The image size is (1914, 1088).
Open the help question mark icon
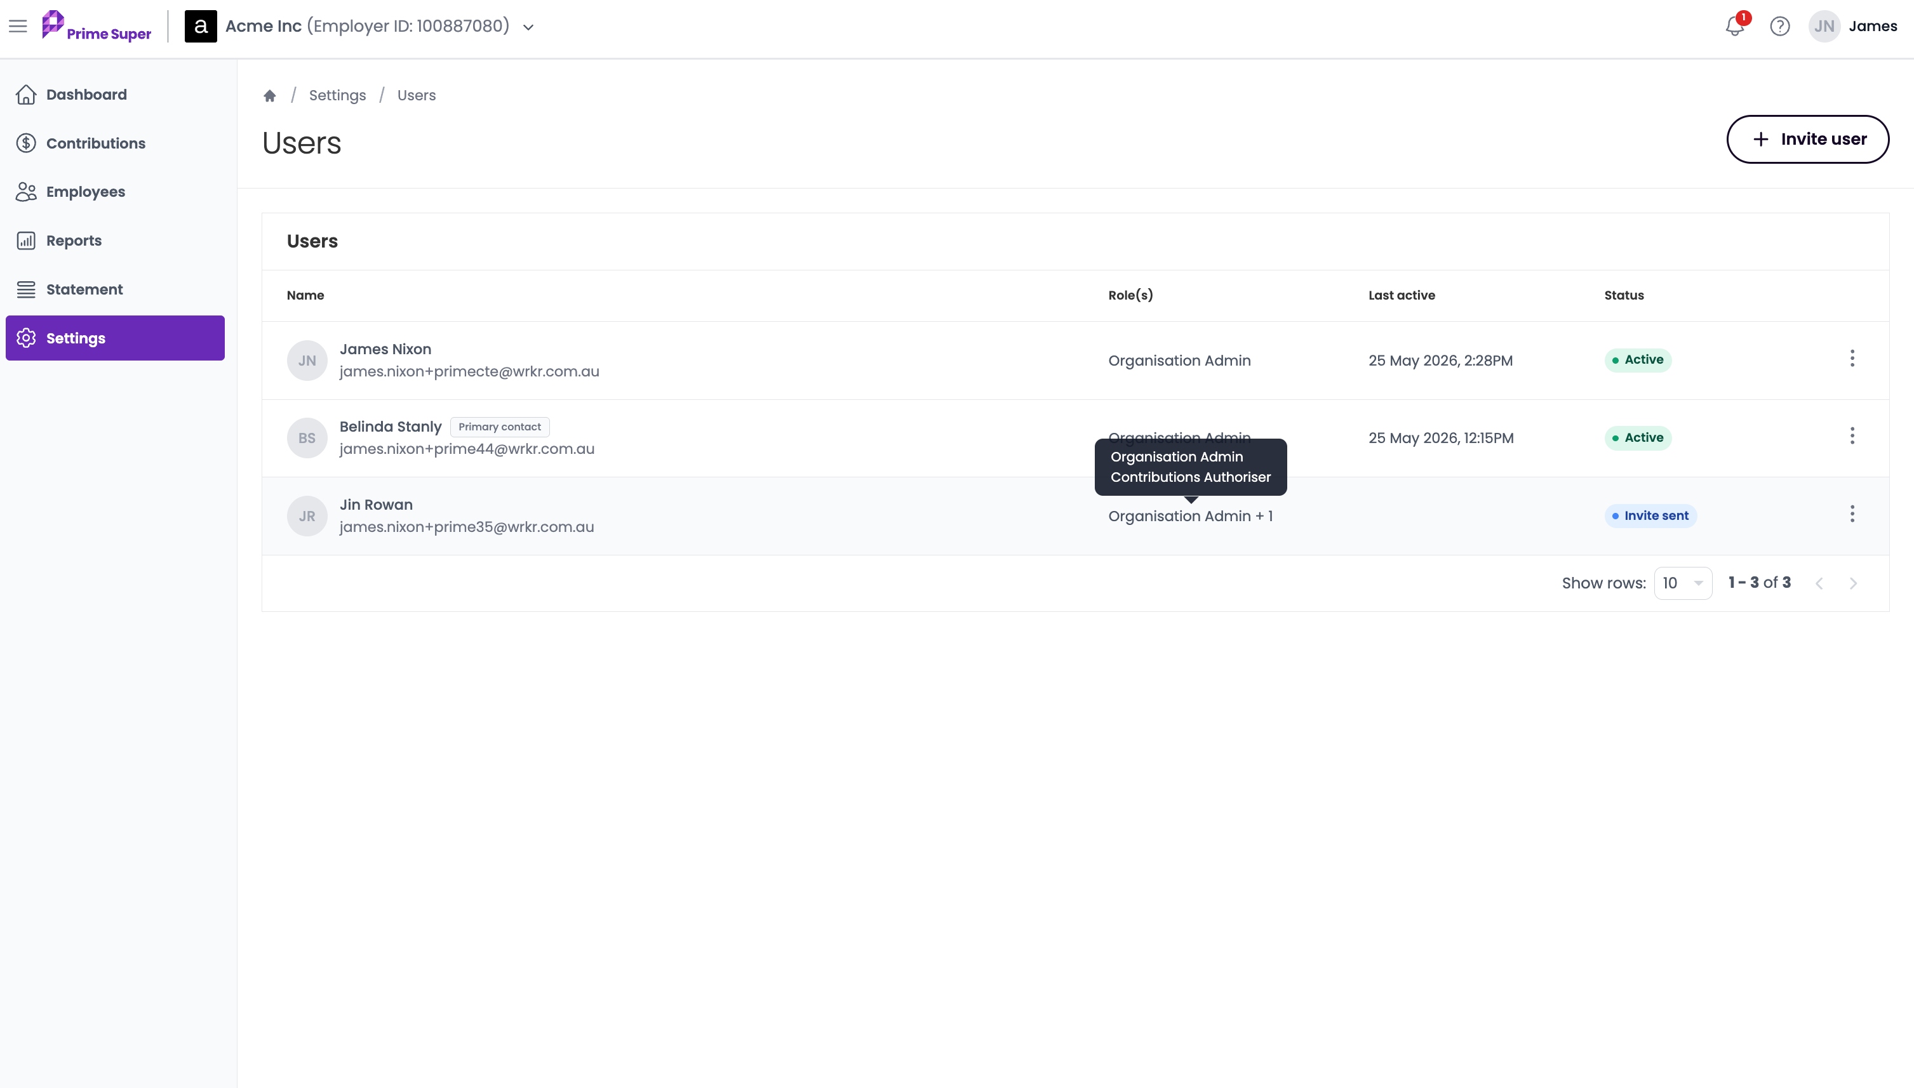click(x=1779, y=26)
